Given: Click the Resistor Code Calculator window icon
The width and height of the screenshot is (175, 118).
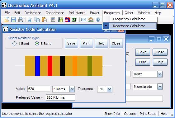Looking at the screenshot, I should [6, 29].
